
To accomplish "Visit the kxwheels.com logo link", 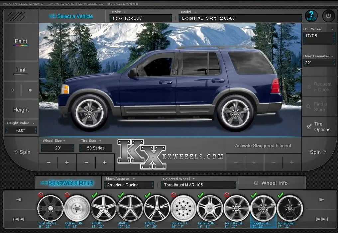I will point(170,154).
